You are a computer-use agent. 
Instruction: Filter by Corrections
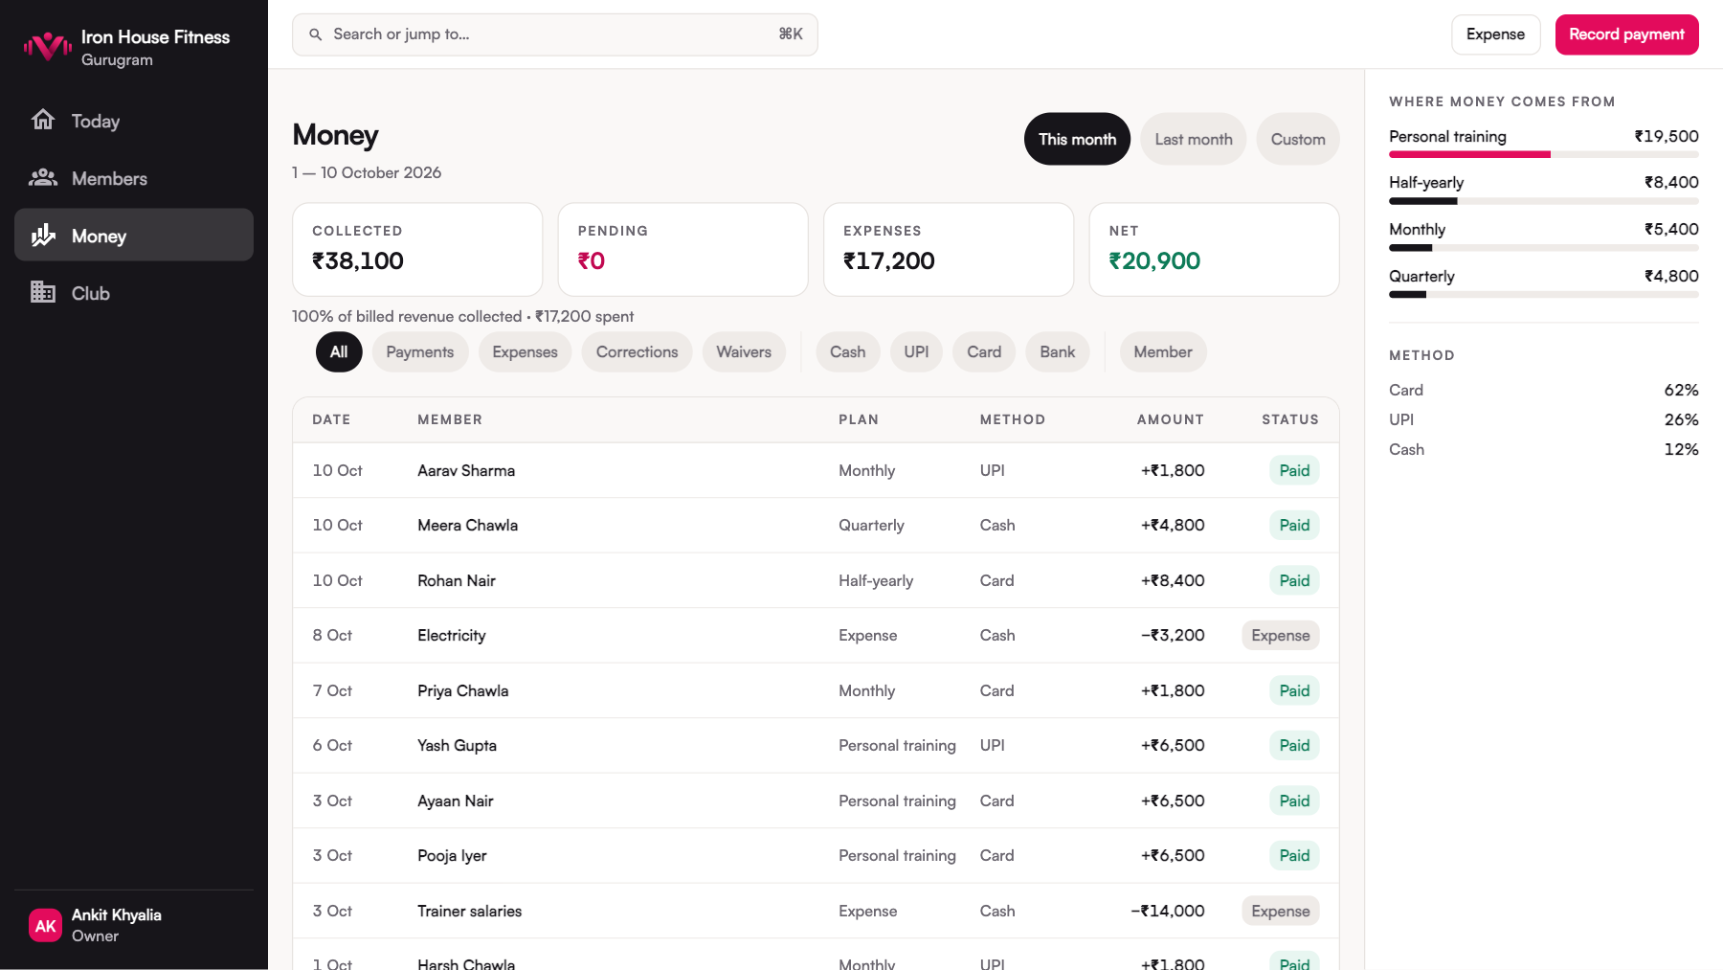click(x=637, y=352)
